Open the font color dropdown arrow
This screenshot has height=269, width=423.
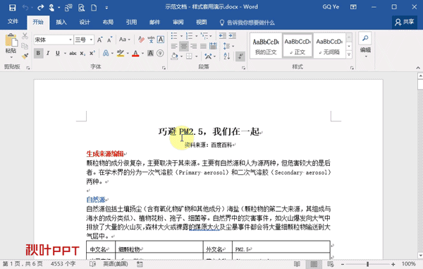click(142, 54)
